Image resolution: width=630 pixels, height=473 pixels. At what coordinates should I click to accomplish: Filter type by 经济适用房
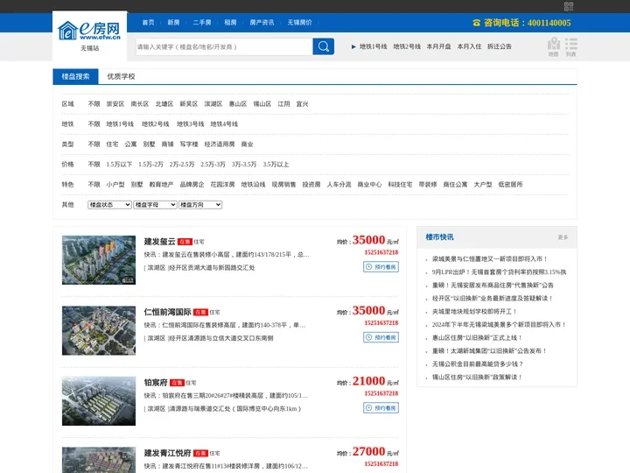click(220, 144)
